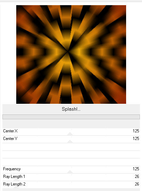Select the Center X value 125
142x191 pixels.
[136, 131]
